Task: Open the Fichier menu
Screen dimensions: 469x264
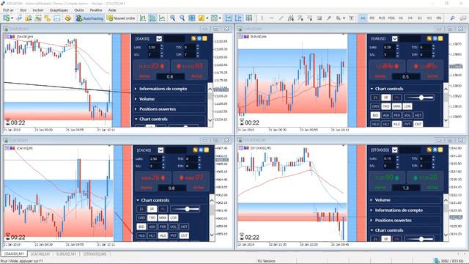Action: pyautogui.click(x=8, y=10)
